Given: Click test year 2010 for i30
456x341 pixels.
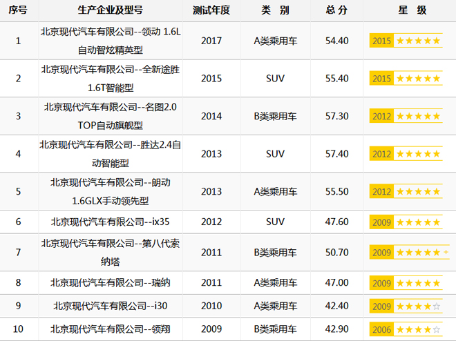Looking at the screenshot, I should click(211, 306).
